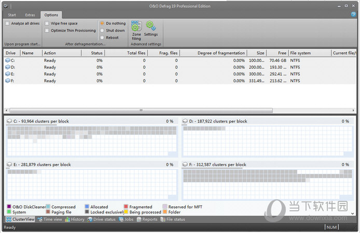This screenshot has height=233, width=360.
Task: Switch to the Extras ribbon tab
Action: [30, 15]
